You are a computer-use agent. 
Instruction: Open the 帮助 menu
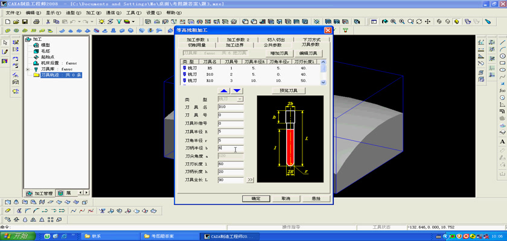click(x=174, y=13)
